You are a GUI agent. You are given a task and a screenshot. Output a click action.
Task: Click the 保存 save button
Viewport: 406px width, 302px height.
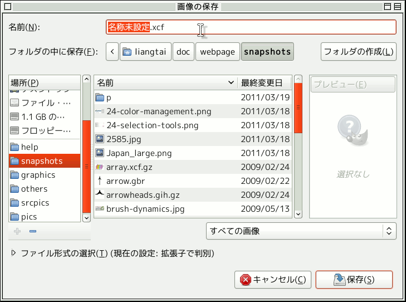[354, 279]
